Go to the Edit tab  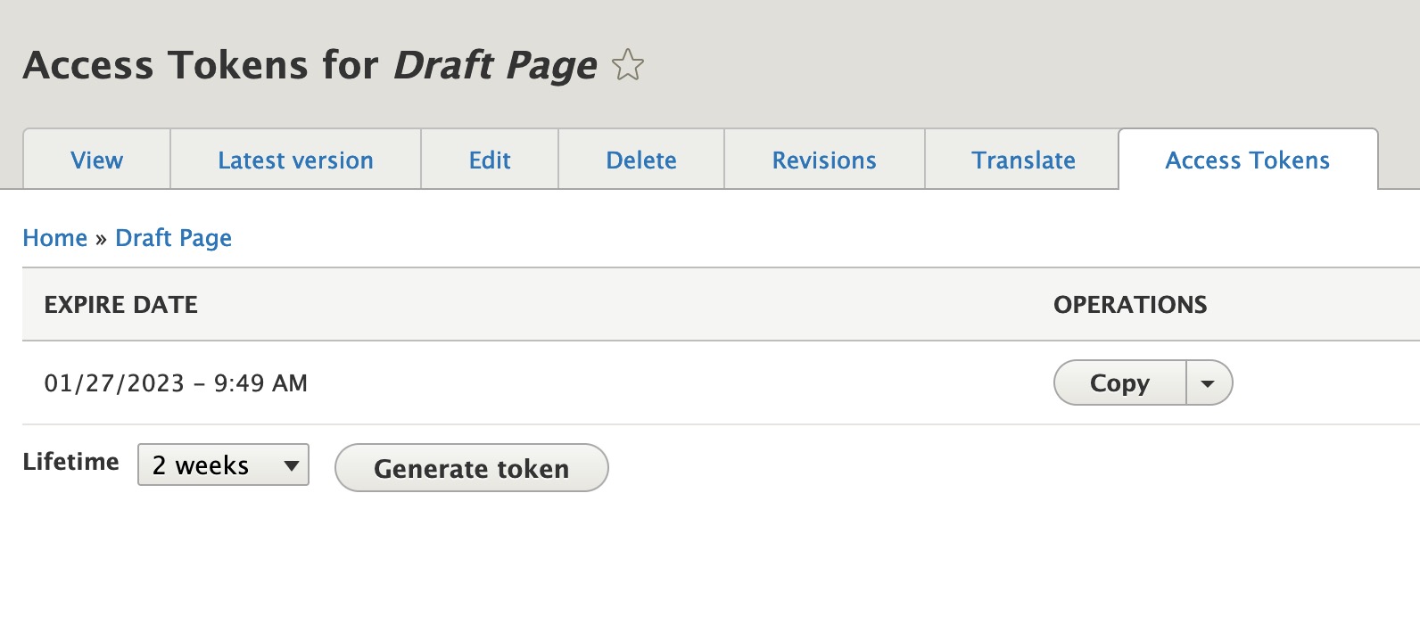coord(490,160)
